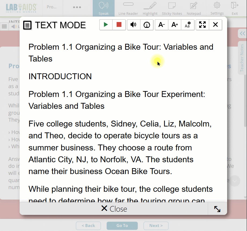This screenshot has width=247, height=231.
Task: Open font settings with the Aa gear icon
Action: [188, 25]
